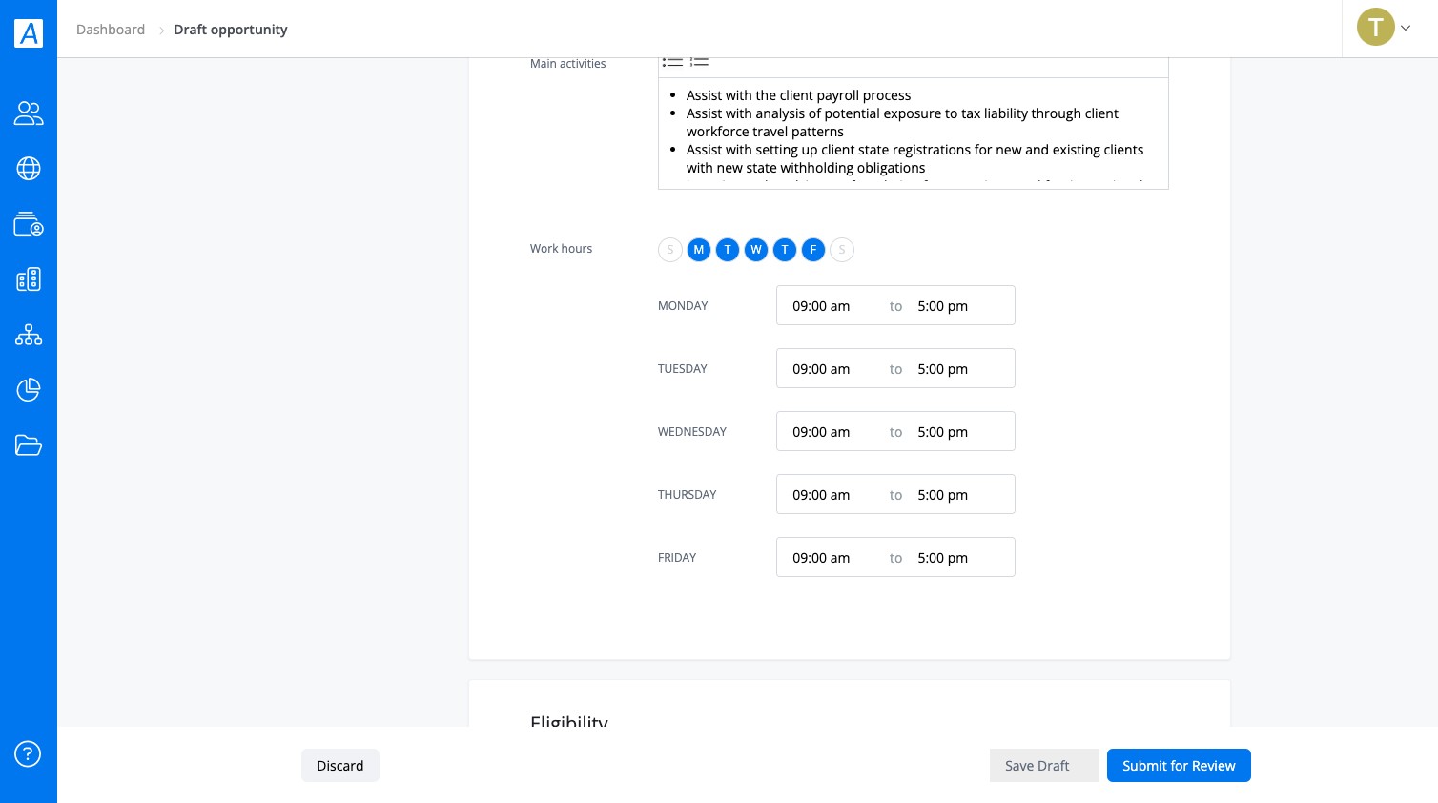The width and height of the screenshot is (1438, 803).
Task: Click the blue A logo icon
Action: click(29, 32)
